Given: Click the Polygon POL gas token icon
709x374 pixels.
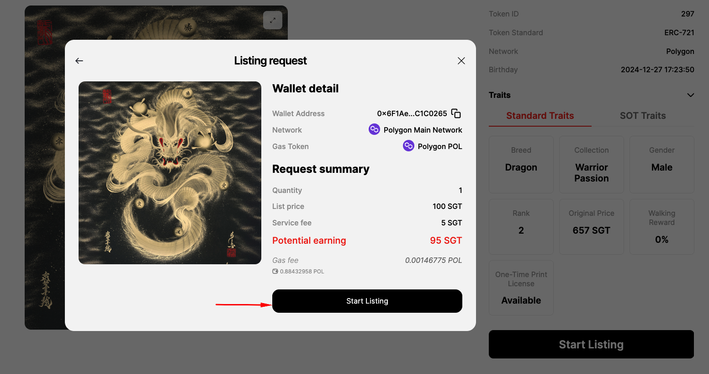Looking at the screenshot, I should coord(408,146).
